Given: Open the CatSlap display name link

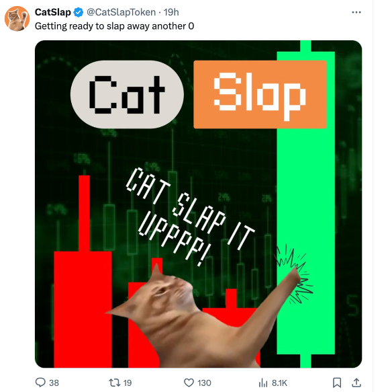Looking at the screenshot, I should 52,12.
